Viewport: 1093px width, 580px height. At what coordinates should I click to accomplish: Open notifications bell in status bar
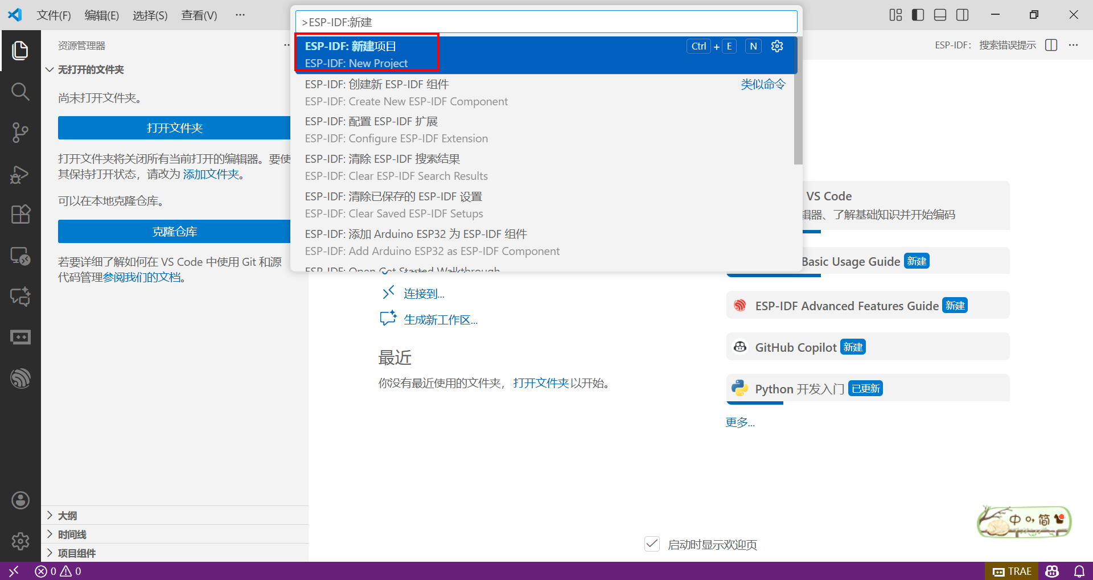click(1079, 571)
